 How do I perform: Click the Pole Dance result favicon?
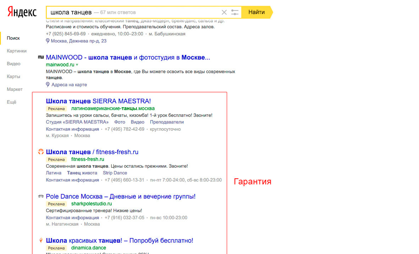coord(41,196)
